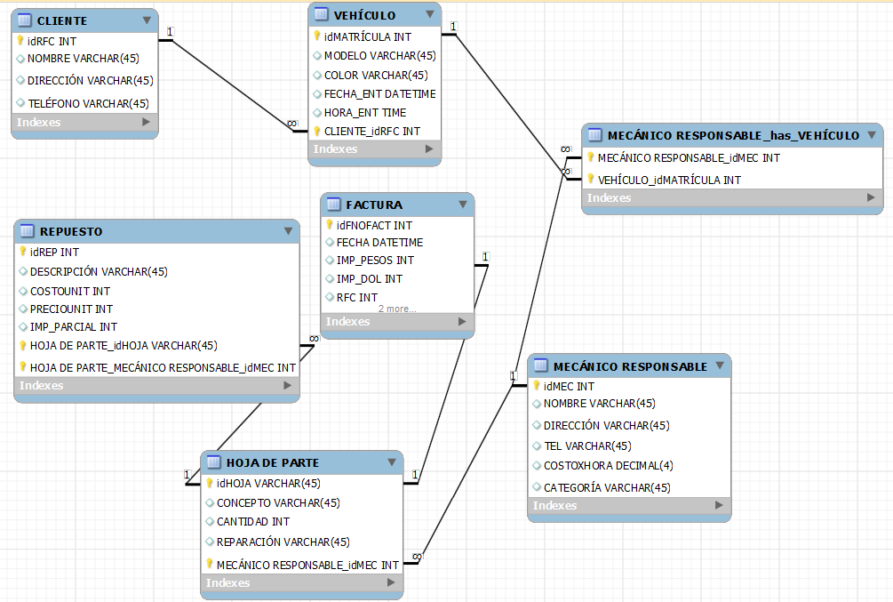Viewport: 893px width, 602px height.
Task: Click the CLIENTE table icon
Action: tap(25, 20)
